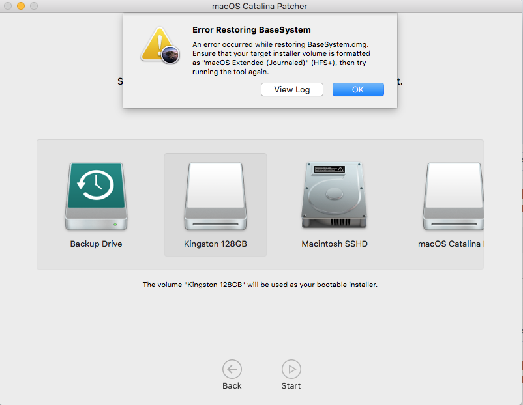Click the "Macintosh SSHD" label
The width and height of the screenshot is (523, 405).
point(335,244)
